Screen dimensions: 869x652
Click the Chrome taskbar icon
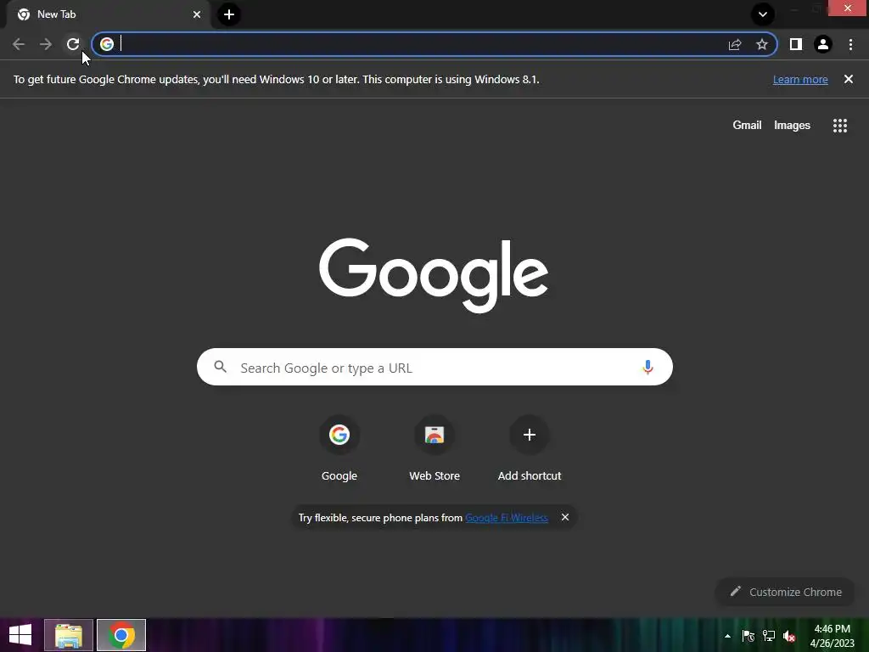click(x=121, y=635)
